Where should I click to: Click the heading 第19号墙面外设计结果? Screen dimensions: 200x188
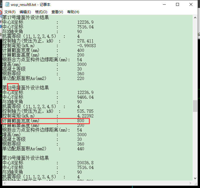click(x=26, y=158)
